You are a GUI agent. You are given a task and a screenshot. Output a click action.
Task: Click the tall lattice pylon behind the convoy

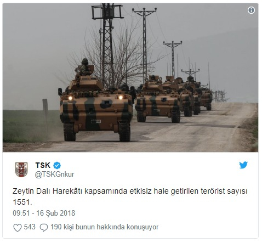tap(108, 44)
